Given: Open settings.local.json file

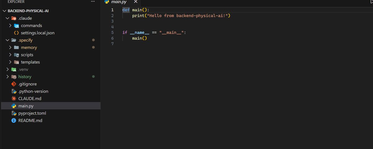Looking at the screenshot, I should [38, 33].
